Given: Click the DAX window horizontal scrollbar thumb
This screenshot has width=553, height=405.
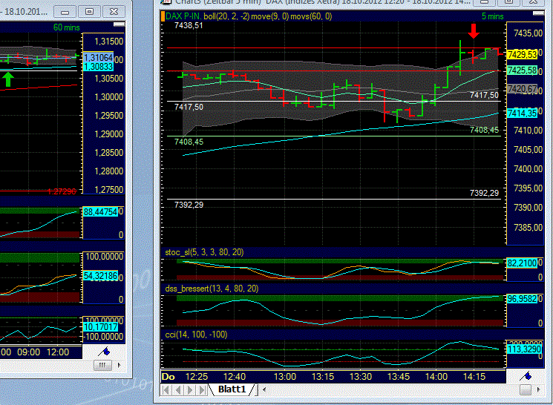Looking at the screenshot, I should (525, 389).
